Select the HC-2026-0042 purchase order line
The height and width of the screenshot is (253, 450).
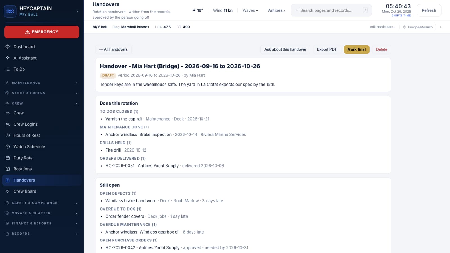[177, 248]
